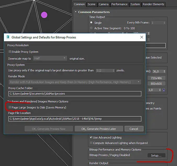Open Bitmap Proxies Setup button
The image size is (177, 166).
156,156
